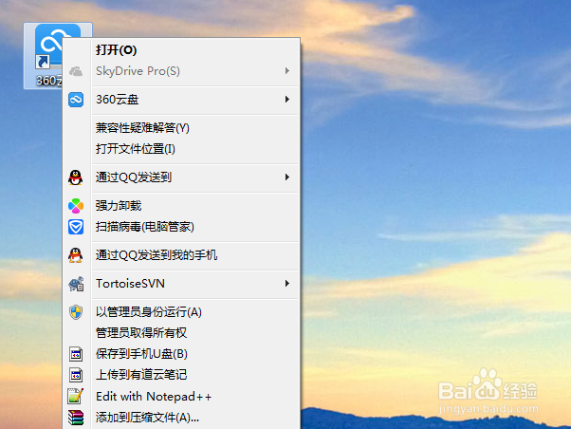The image size is (571, 429).
Task: Expand the SkyDrive Pro(S) submenu arrow
Action: pos(287,71)
